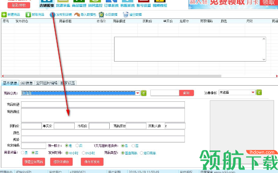Click the orange arrow 导入数据包 icon

77,14
